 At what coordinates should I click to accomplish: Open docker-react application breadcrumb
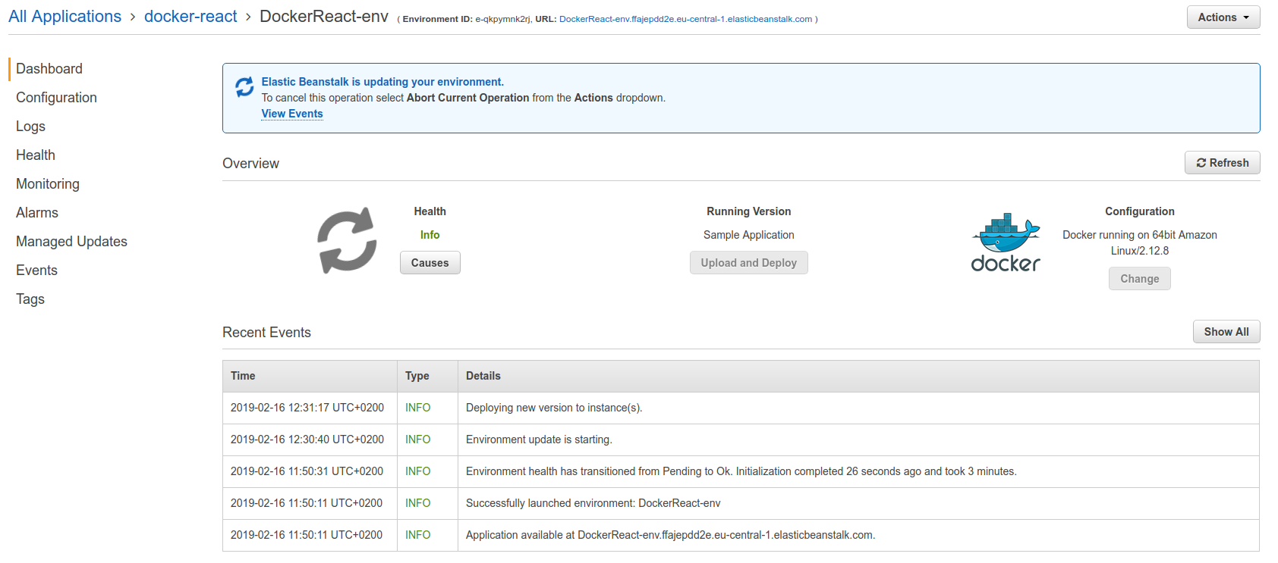190,17
